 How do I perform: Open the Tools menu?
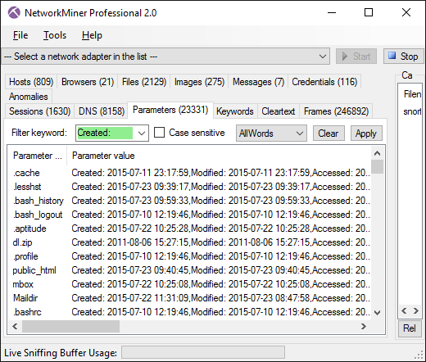click(x=55, y=35)
